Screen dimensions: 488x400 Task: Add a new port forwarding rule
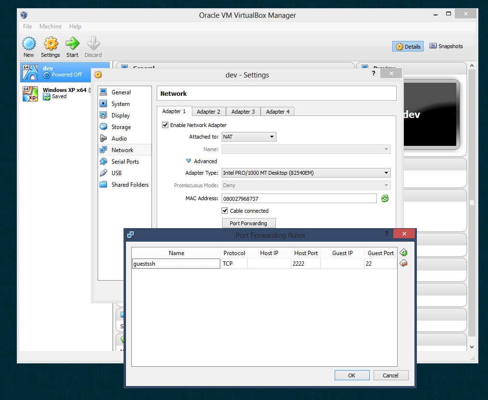click(x=404, y=252)
